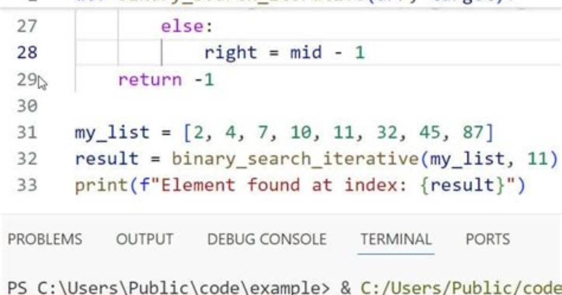This screenshot has width=562, height=295.
Task: Click 'mid' in the line 28 expression
Action: [x=306, y=53]
